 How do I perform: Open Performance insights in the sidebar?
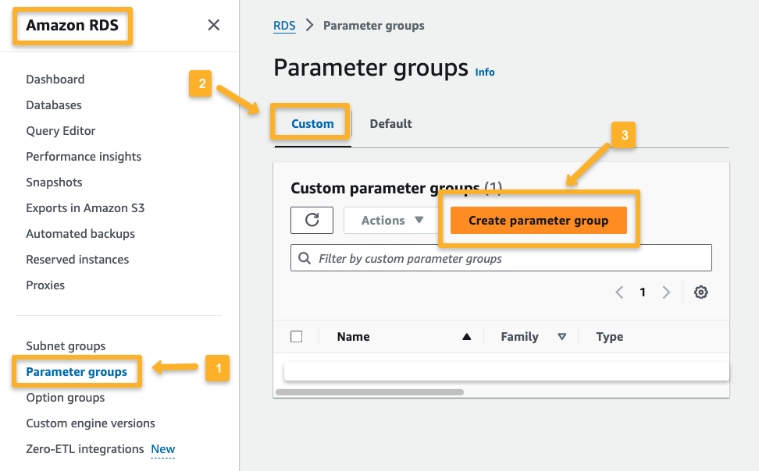[84, 157]
